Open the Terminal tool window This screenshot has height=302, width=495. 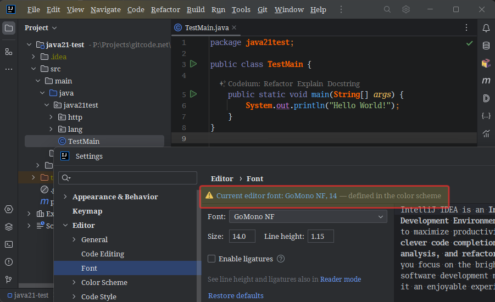click(8, 244)
